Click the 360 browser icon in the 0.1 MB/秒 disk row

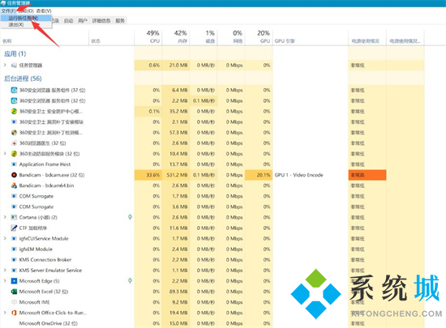click(x=14, y=100)
